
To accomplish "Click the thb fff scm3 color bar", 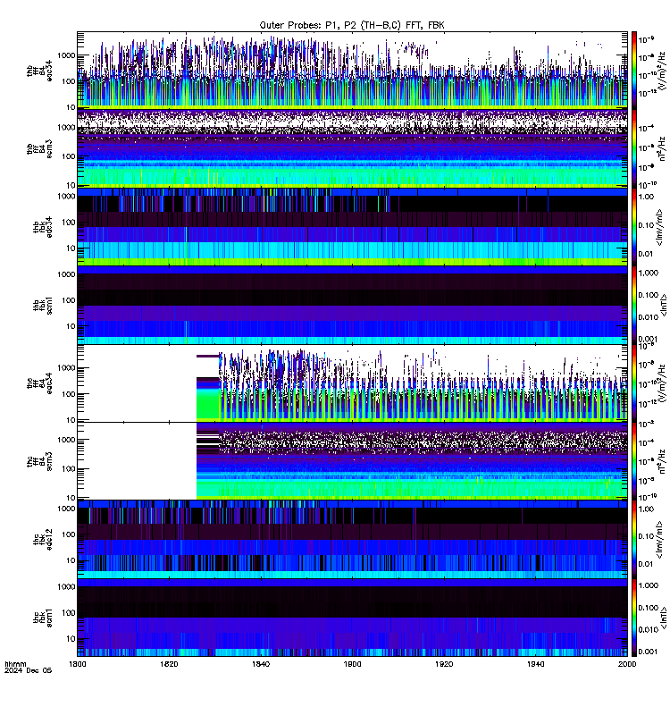I will tap(633, 148).
